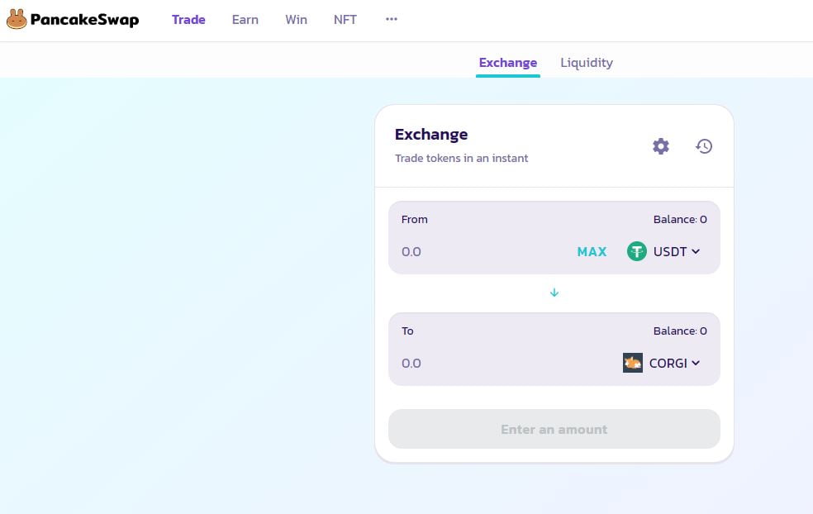The height and width of the screenshot is (514, 813).
Task: Click the CORGI token logo
Action: 633,363
